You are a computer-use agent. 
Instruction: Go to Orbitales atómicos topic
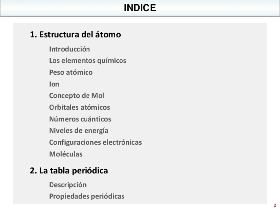pos(79,107)
